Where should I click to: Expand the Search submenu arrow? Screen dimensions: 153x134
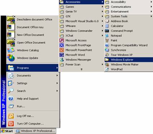[57, 91]
